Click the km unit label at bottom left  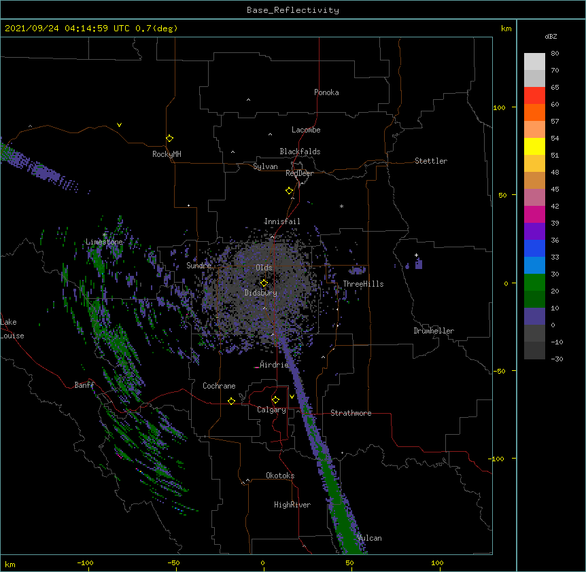coord(10,564)
